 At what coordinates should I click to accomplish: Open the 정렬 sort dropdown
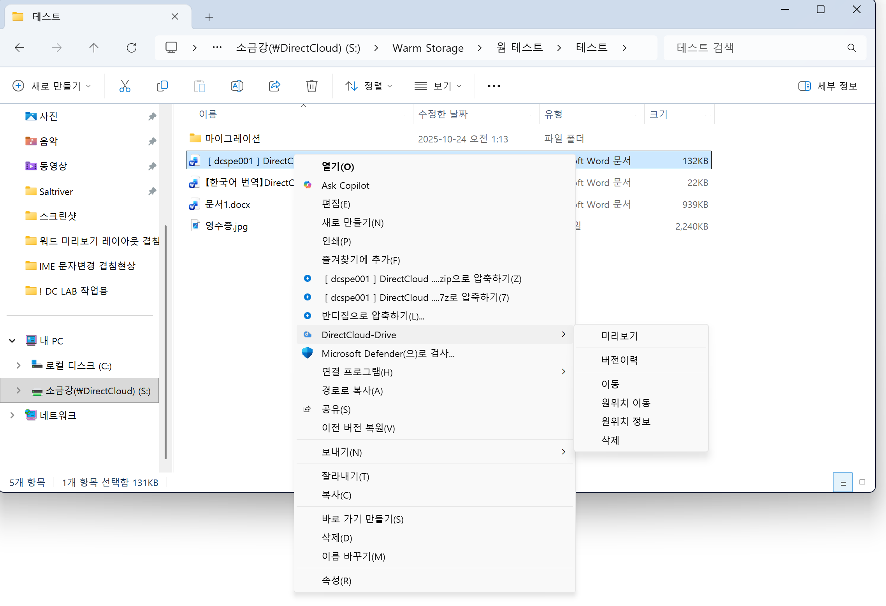pyautogui.click(x=368, y=86)
